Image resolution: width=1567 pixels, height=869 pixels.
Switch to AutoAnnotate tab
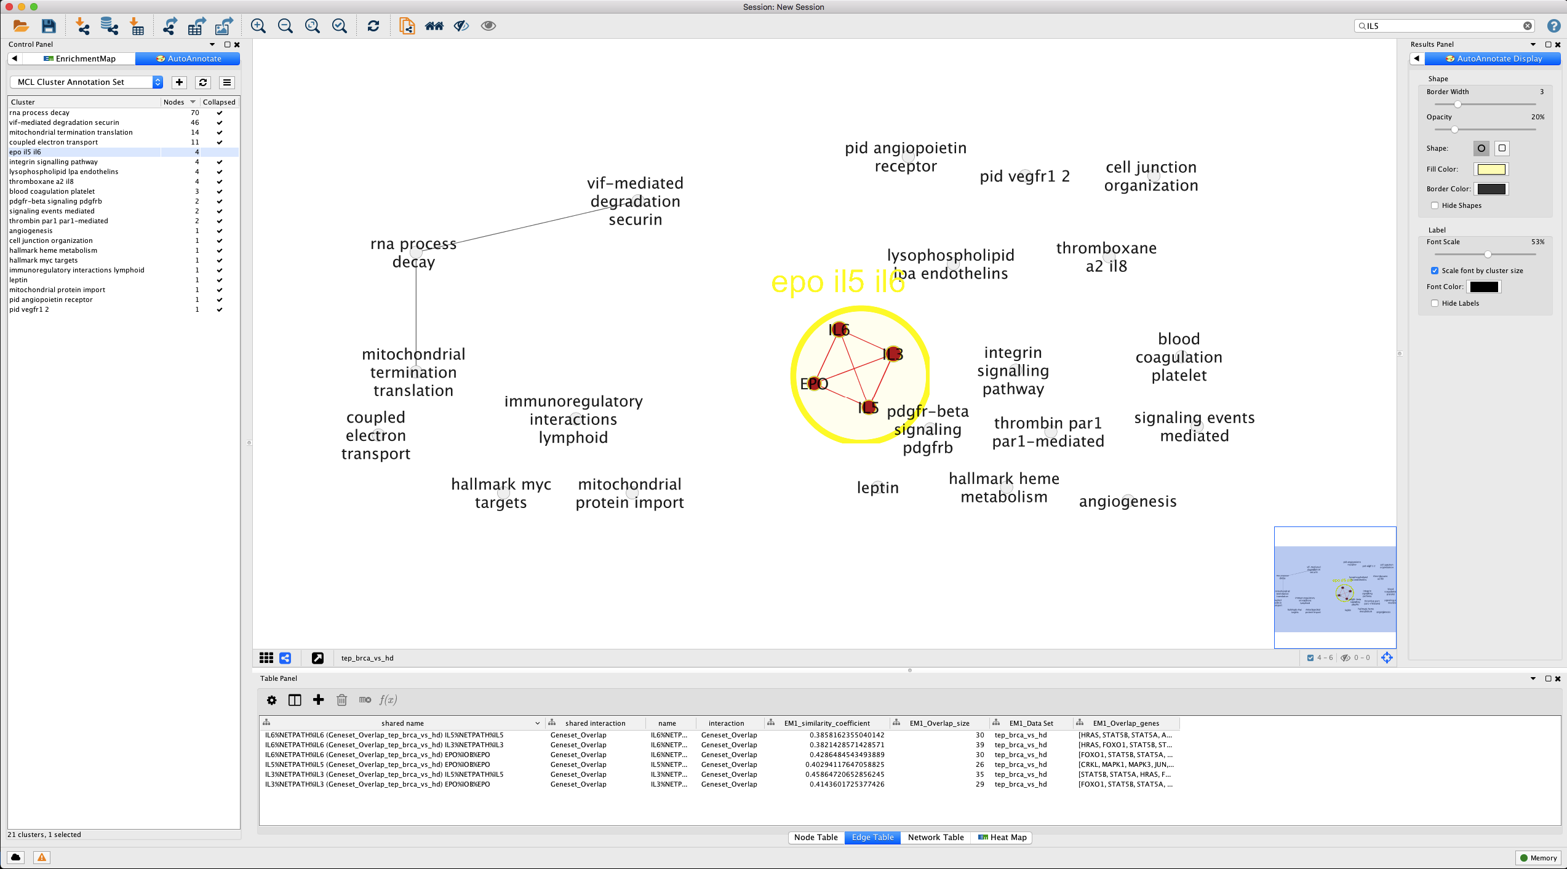(188, 58)
